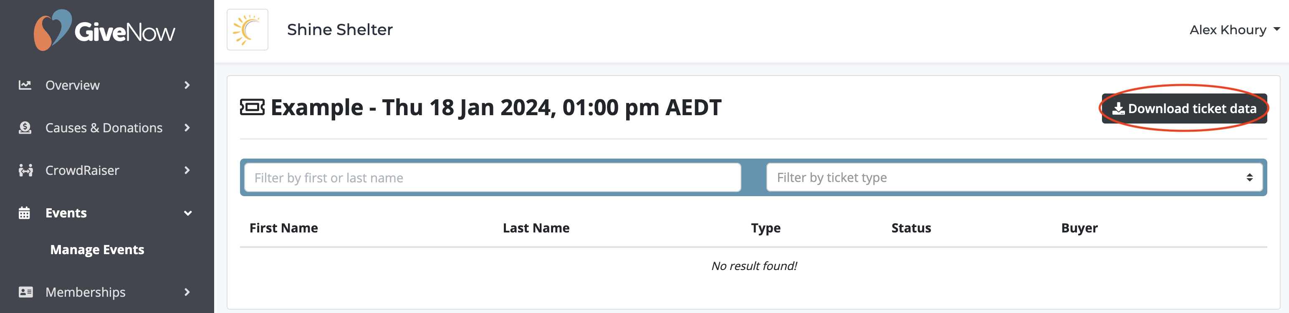Select the Overview chart icon
Screen dimensions: 1289x313
point(25,85)
